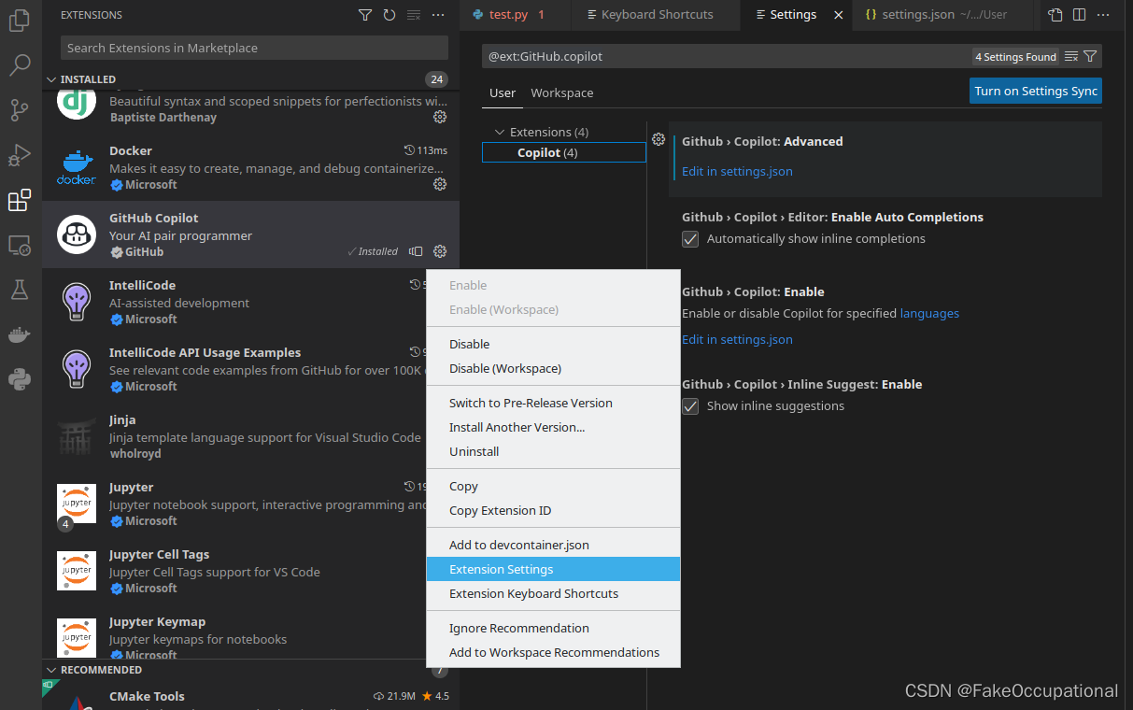The height and width of the screenshot is (710, 1133).
Task: Toggle Automatically show inline completions checkbox
Action: coord(690,239)
